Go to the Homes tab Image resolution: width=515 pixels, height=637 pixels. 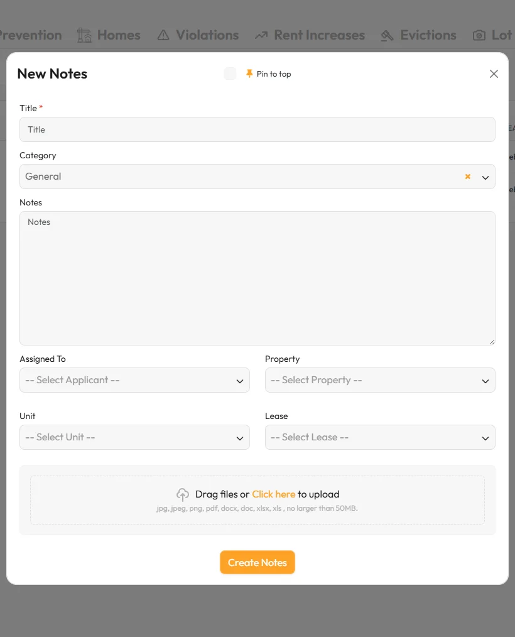109,35
